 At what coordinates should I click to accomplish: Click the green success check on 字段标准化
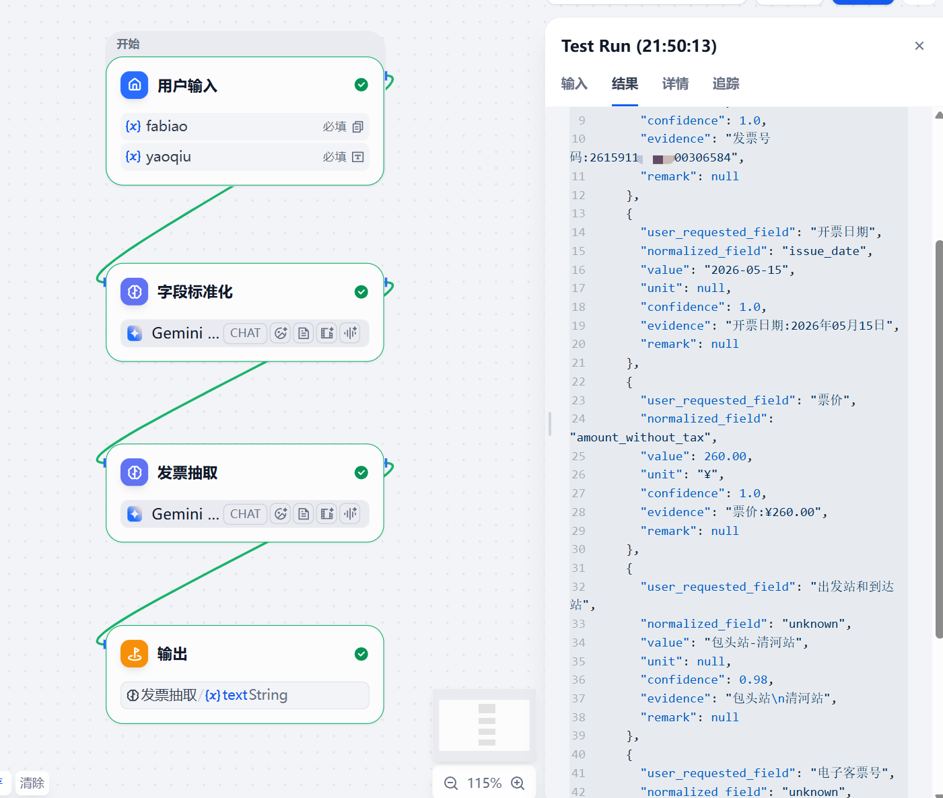[x=361, y=291]
